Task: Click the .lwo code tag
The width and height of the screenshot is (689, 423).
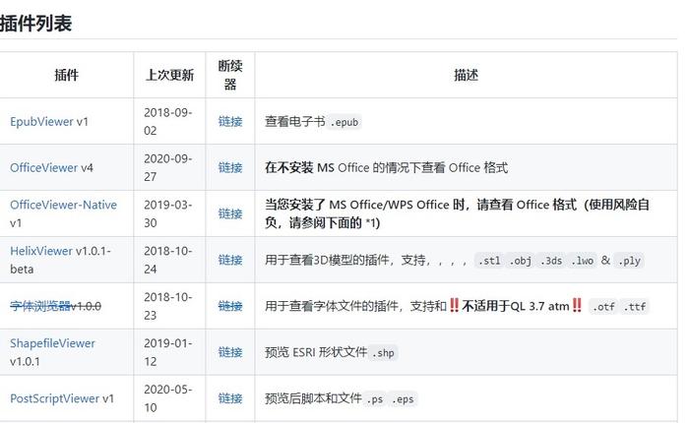Action: [583, 261]
